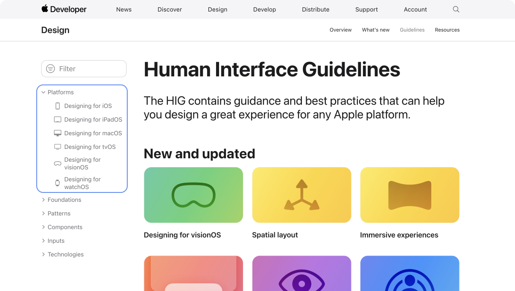
Task: Click the watch icon beside Designing for watchOS
Action: (57, 183)
